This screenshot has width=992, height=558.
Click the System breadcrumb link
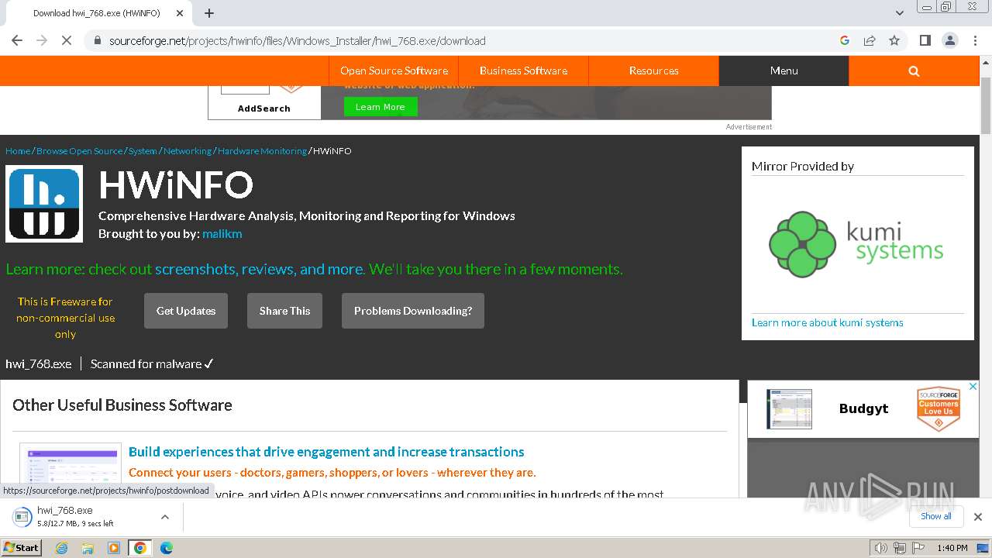143,151
